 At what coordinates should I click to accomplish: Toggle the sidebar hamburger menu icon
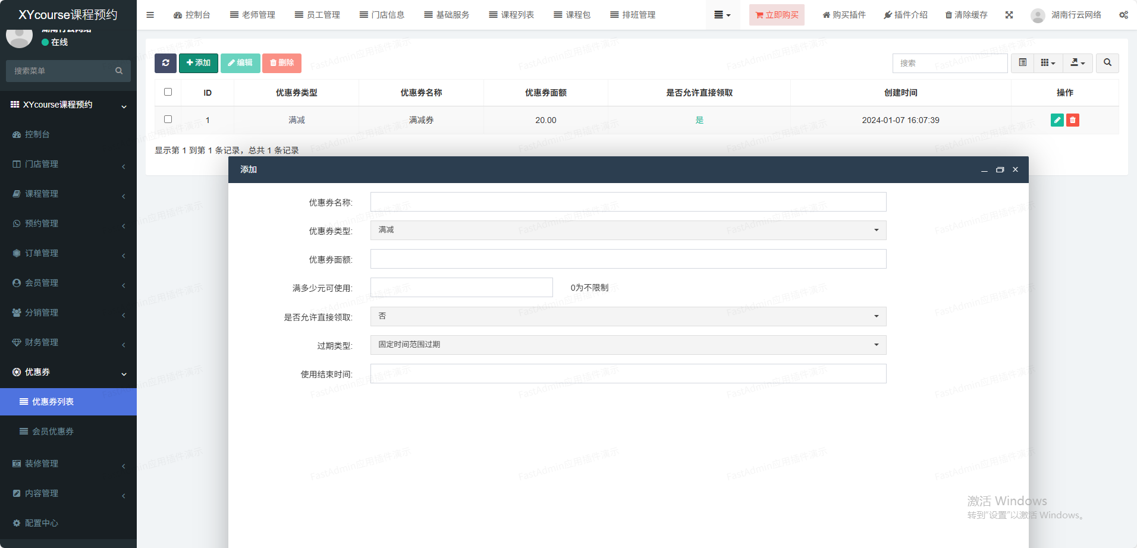pos(150,15)
